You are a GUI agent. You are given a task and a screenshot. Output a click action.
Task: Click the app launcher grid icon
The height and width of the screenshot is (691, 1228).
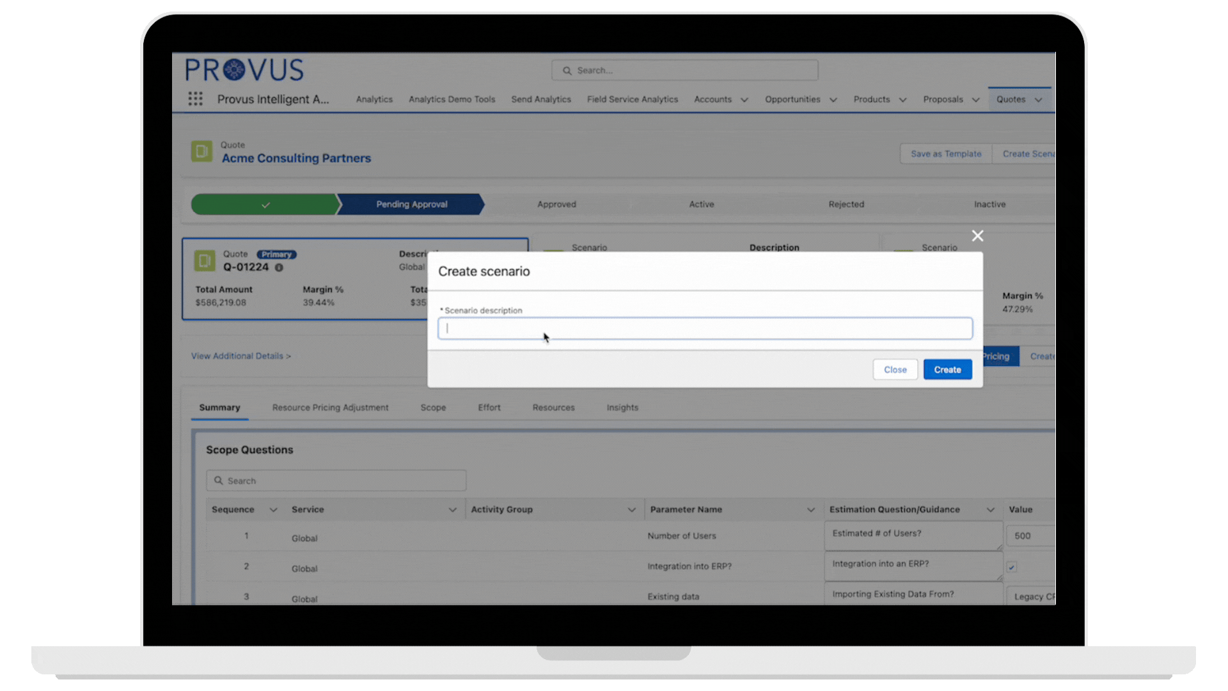195,99
